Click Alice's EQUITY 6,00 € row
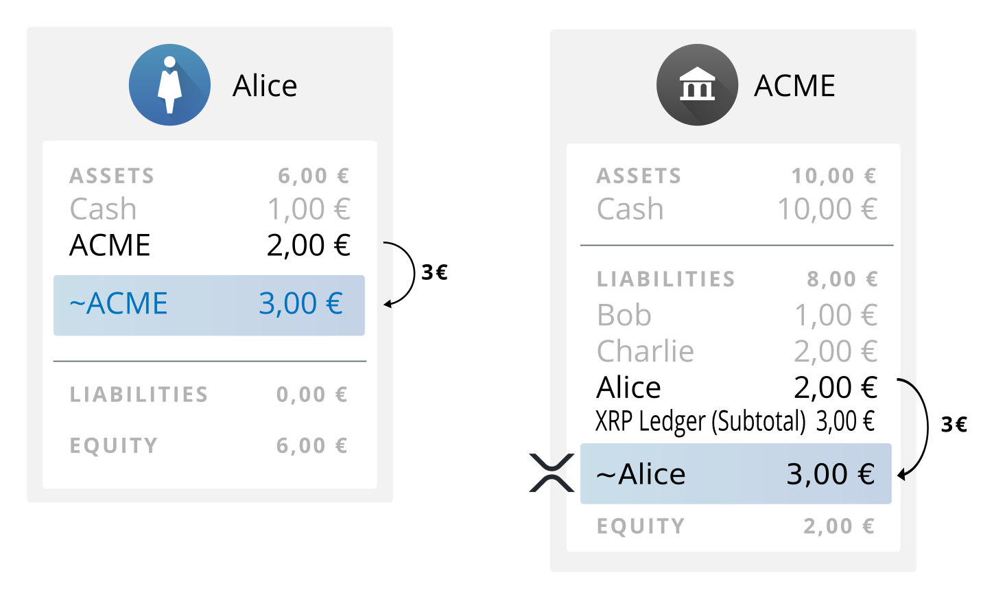Viewport: 994px width, 599px height. click(x=209, y=446)
